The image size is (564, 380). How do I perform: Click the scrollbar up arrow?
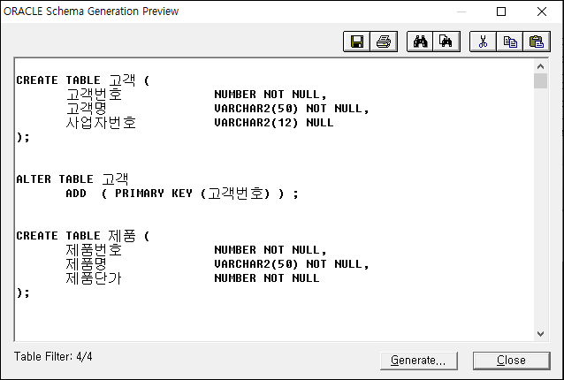tap(540, 66)
